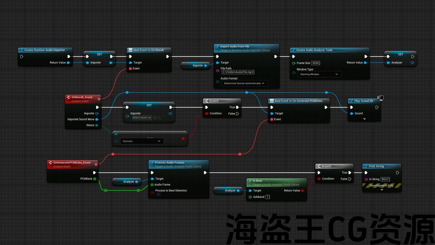Enable the Process to Beat Detection checkbox
435x245 pixels.
(158, 195)
